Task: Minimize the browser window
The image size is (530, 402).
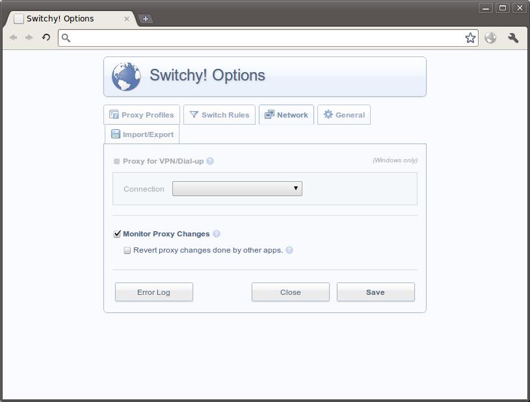Action: tap(486, 8)
